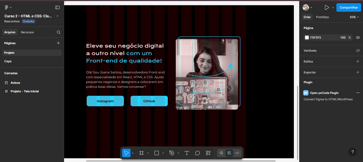Image resolution: width=363 pixels, height=162 pixels.
Task: Click the F5F5F5 page color swatch
Action: tap(306, 38)
